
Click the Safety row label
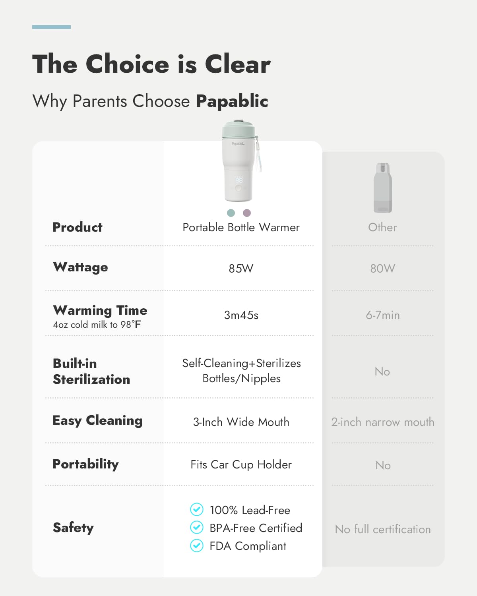73,528
